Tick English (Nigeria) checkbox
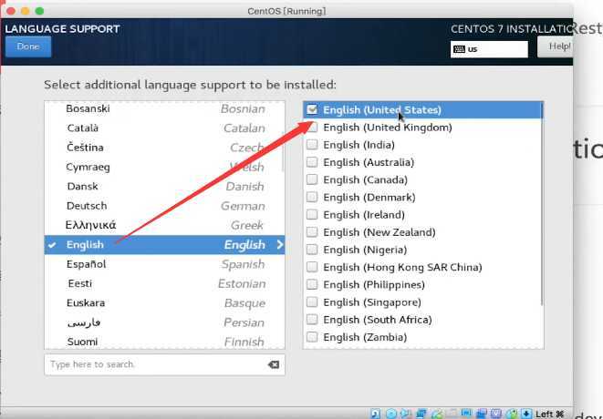Image resolution: width=603 pixels, height=419 pixels. [x=312, y=250]
